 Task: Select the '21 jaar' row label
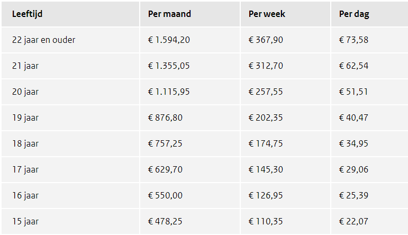click(25, 66)
